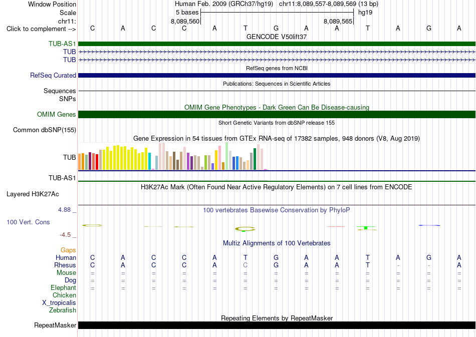Click the 'Click to complement' label
476x337 pixels.
tap(41, 29)
